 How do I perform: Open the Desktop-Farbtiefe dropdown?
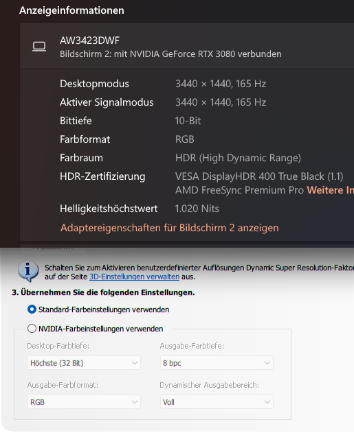[x=84, y=363]
